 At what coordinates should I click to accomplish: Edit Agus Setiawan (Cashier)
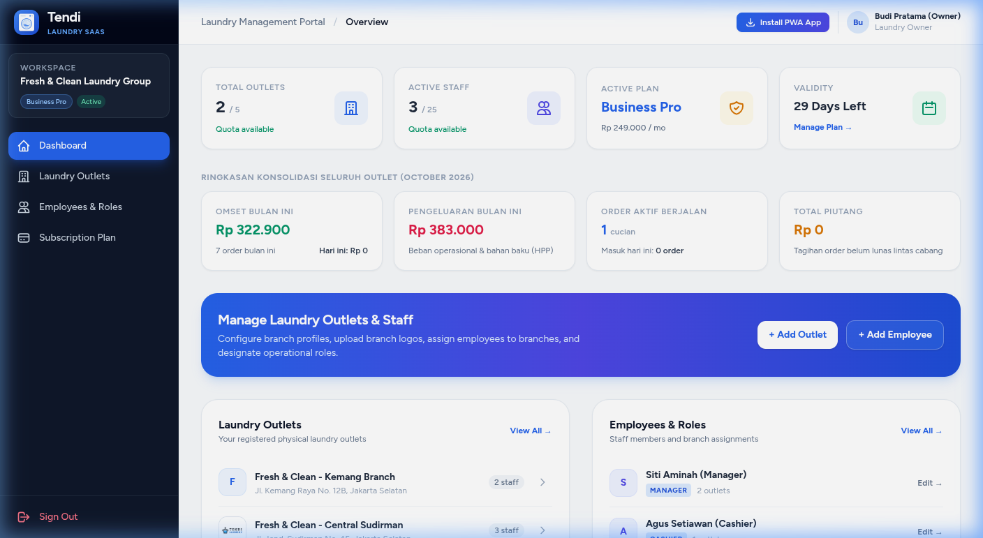tap(930, 532)
